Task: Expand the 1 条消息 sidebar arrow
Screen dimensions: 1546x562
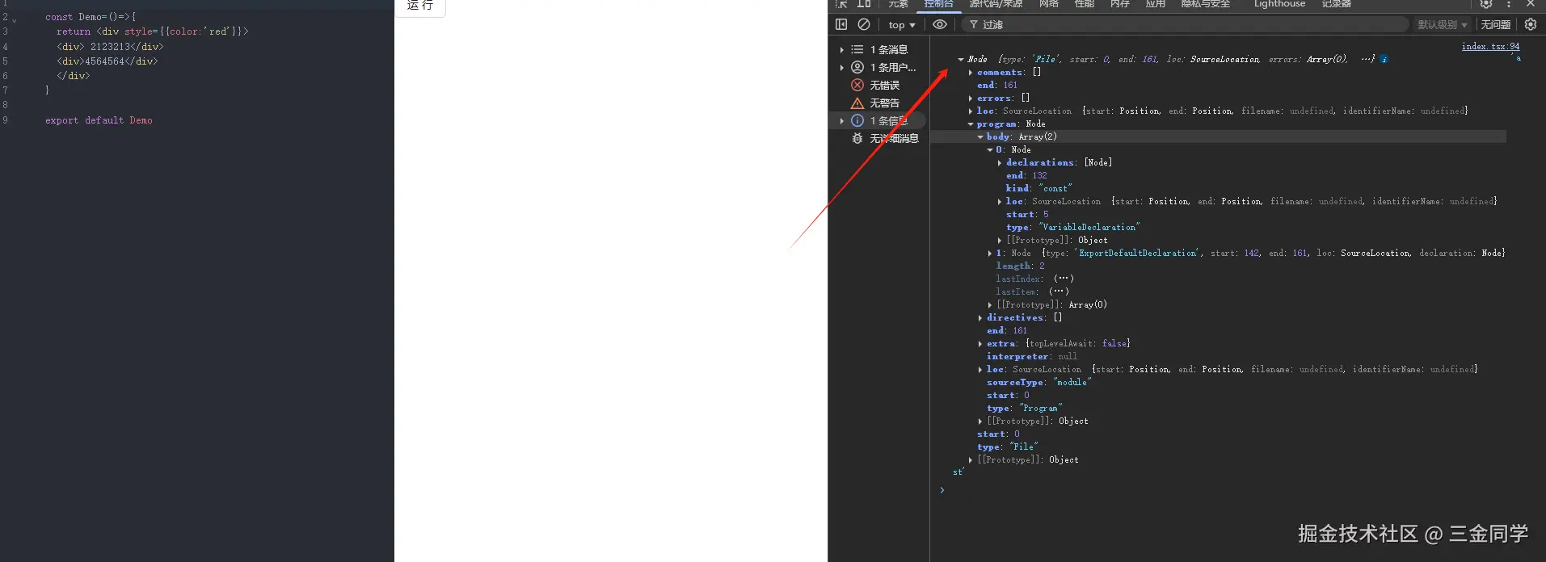Action: click(x=841, y=49)
